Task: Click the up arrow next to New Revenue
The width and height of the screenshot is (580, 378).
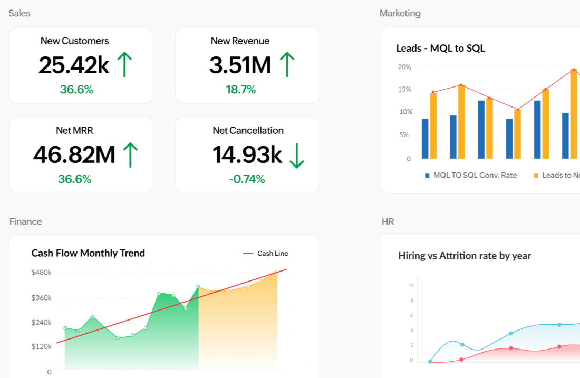Action: [287, 65]
